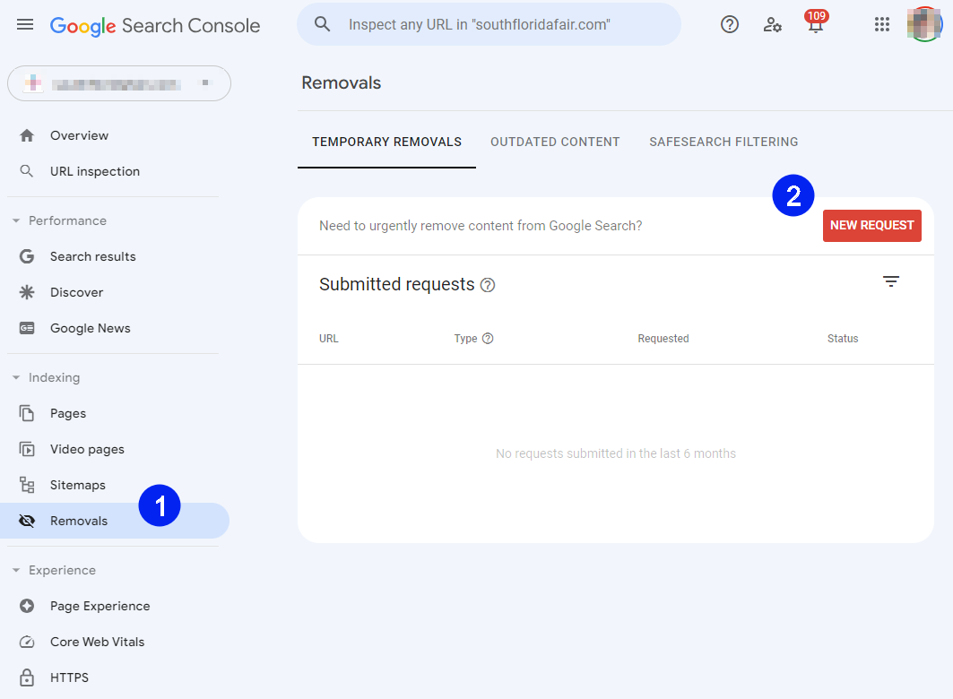Collapse the Performance section
The height and width of the screenshot is (699, 953).
pyautogui.click(x=16, y=220)
